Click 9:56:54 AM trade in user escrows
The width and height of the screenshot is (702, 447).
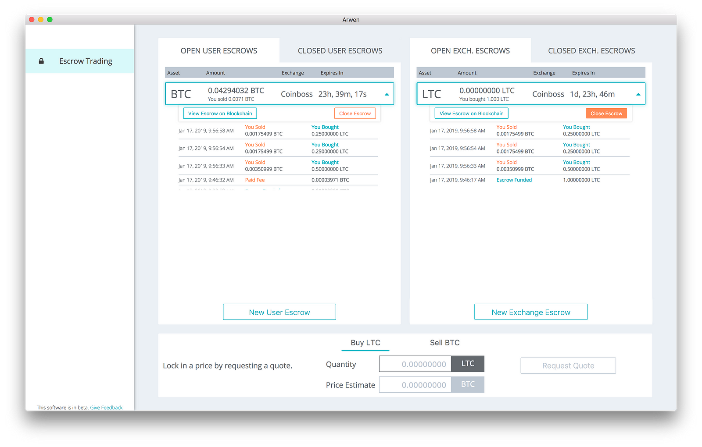[278, 148]
